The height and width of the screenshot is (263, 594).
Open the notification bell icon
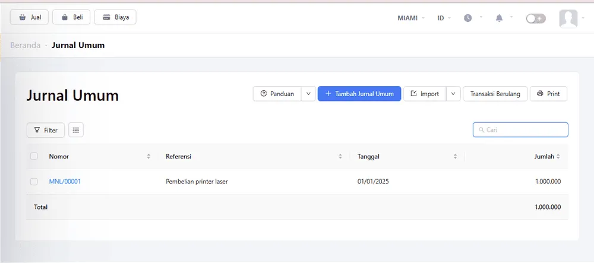pos(499,18)
